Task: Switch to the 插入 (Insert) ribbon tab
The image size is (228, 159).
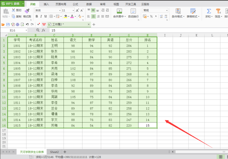Action: pos(46,4)
